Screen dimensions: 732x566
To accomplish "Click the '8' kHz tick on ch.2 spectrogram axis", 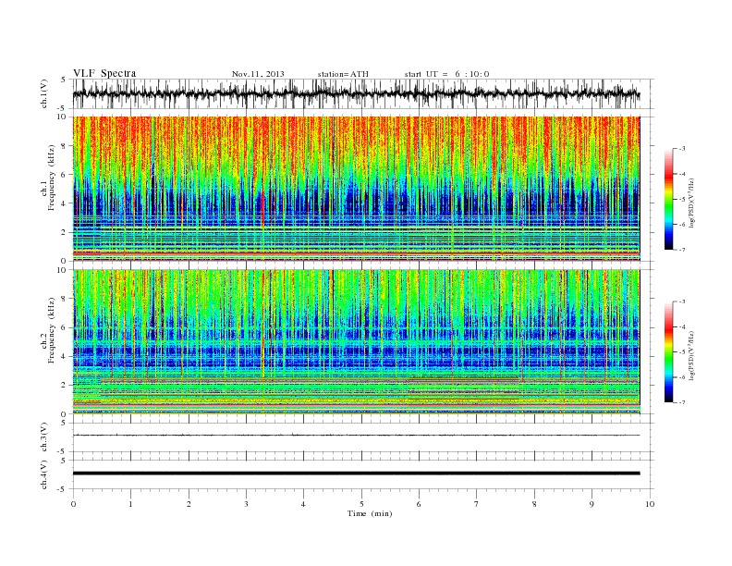I will (x=65, y=299).
